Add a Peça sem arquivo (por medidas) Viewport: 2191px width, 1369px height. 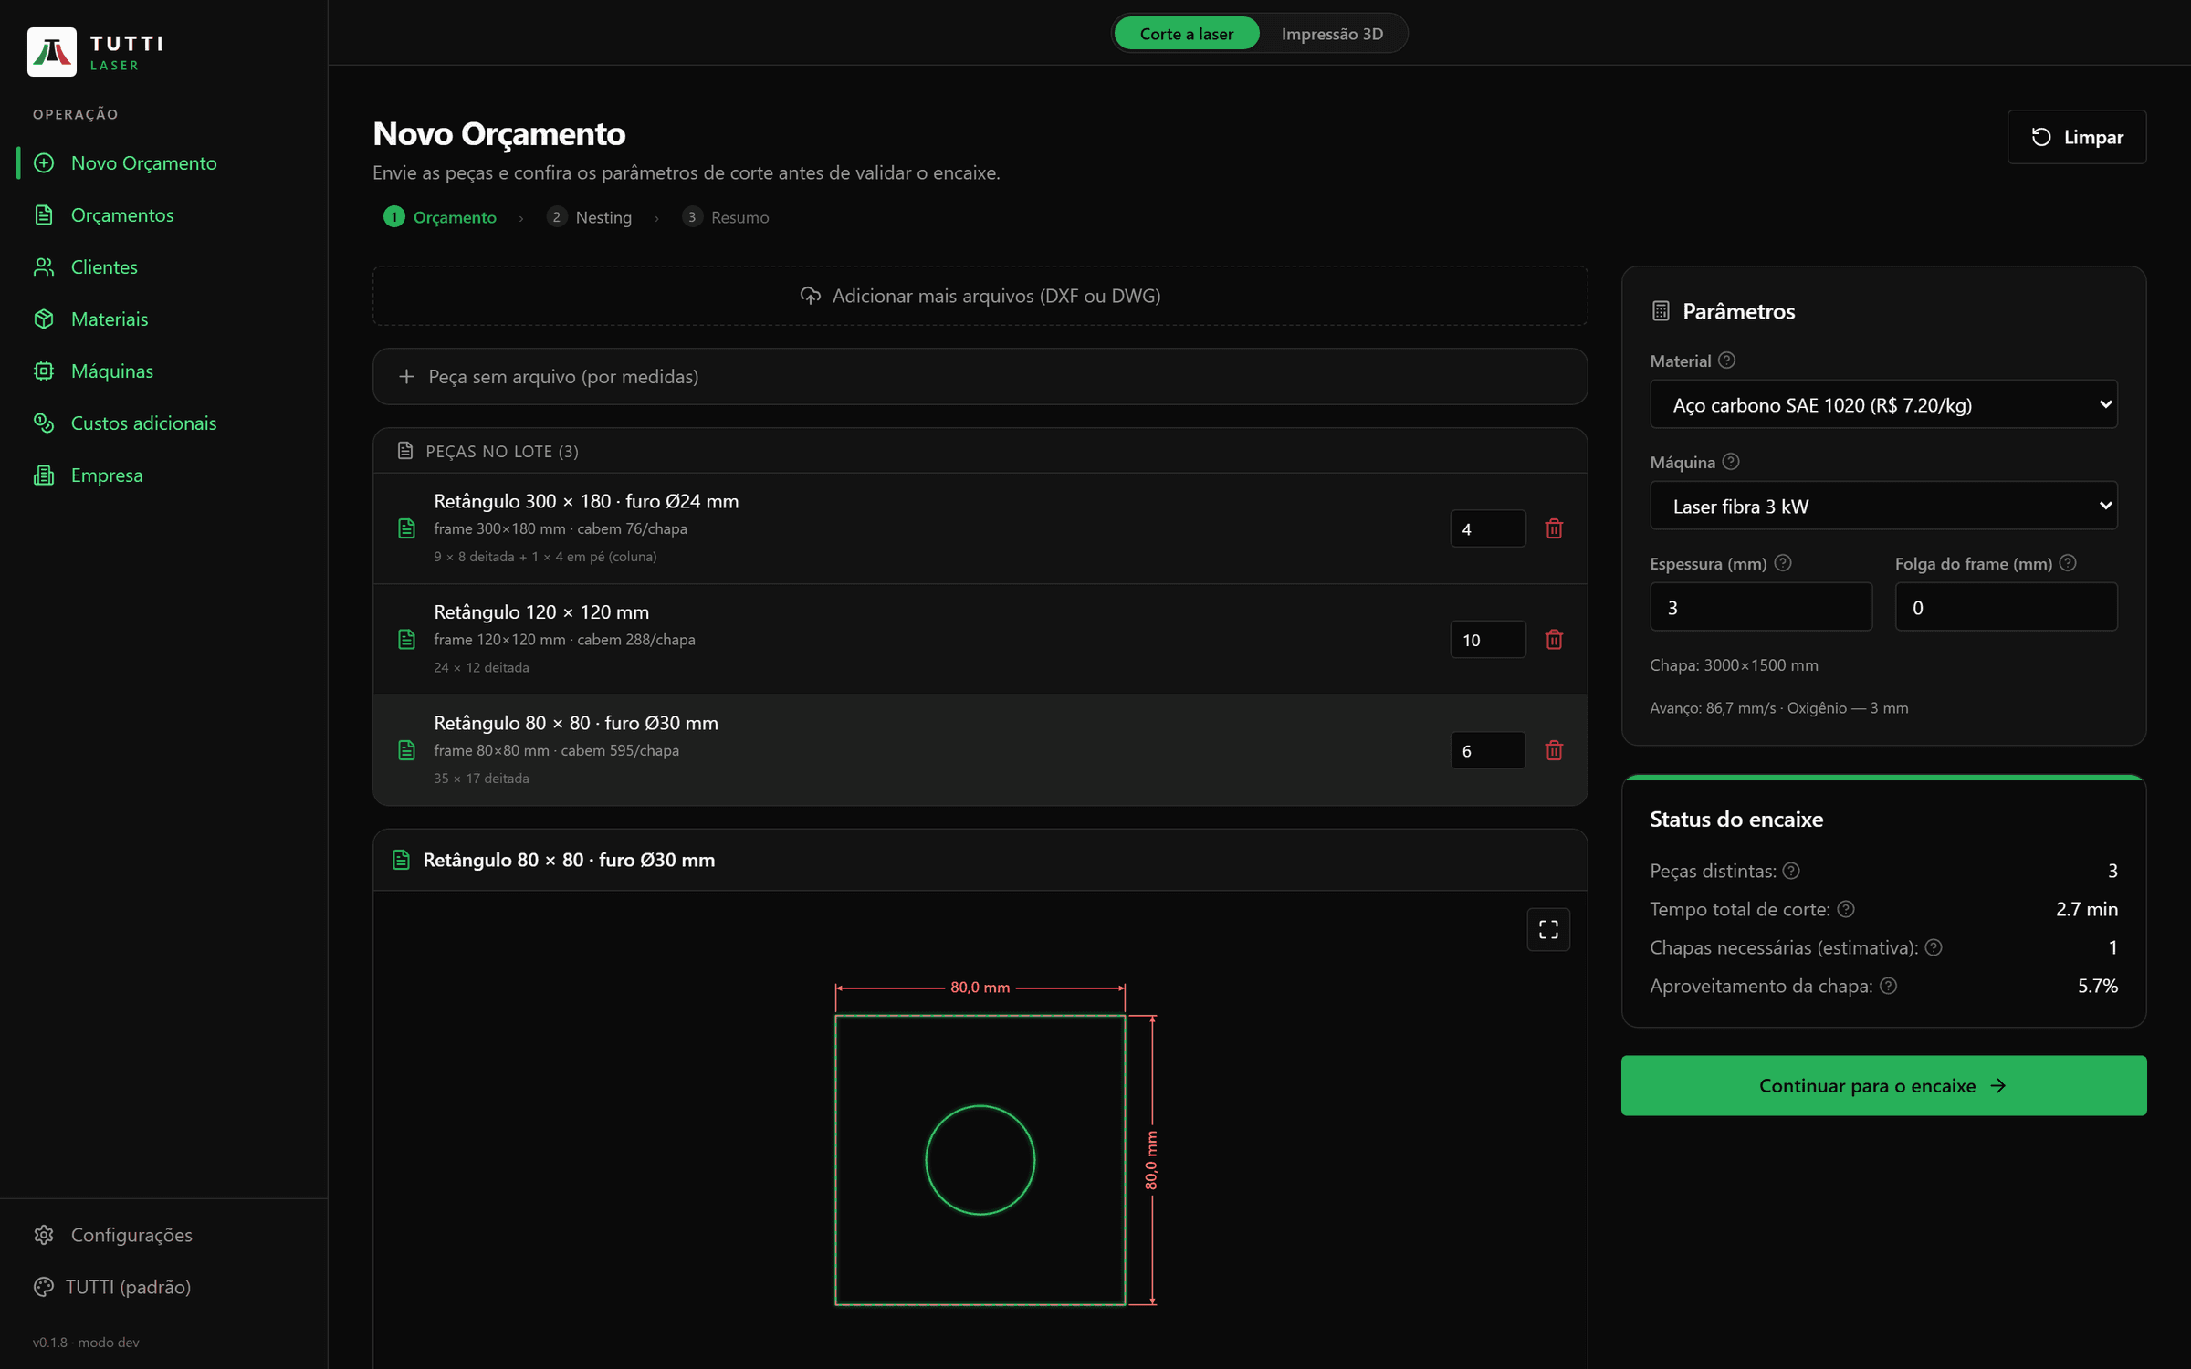pyautogui.click(x=980, y=376)
